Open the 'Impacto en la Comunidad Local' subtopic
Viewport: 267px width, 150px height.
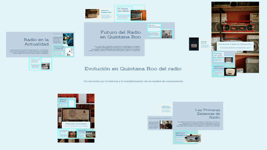pos(181,134)
